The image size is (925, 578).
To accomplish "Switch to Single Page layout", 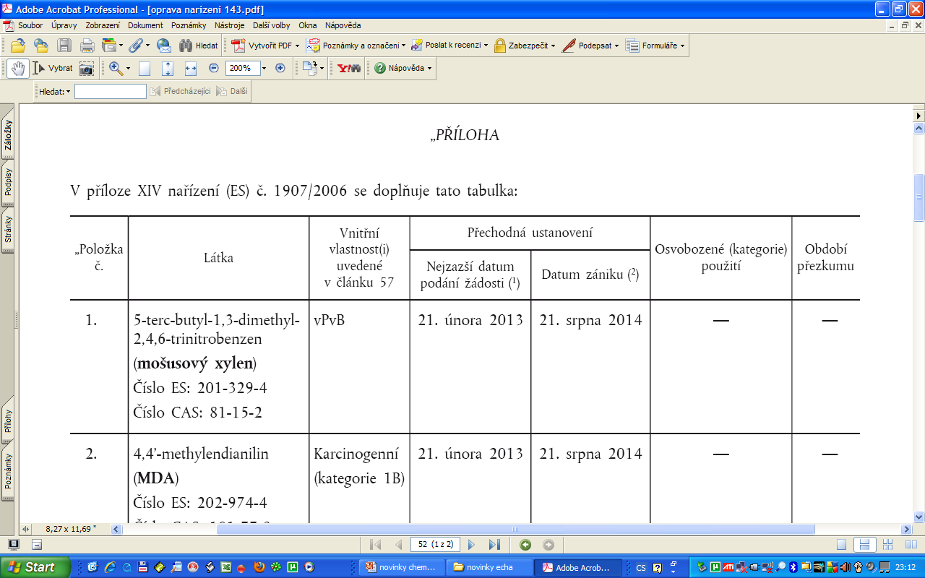I will tap(841, 545).
